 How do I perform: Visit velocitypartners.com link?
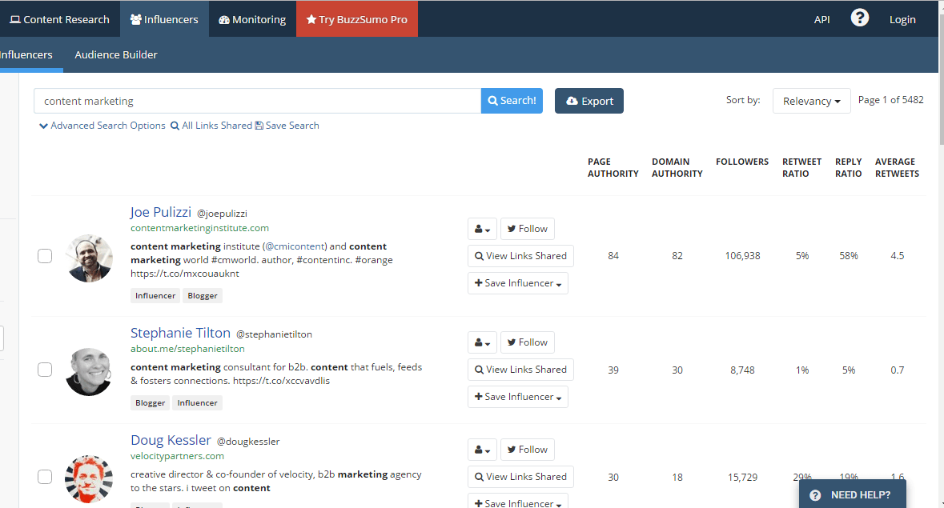177,456
